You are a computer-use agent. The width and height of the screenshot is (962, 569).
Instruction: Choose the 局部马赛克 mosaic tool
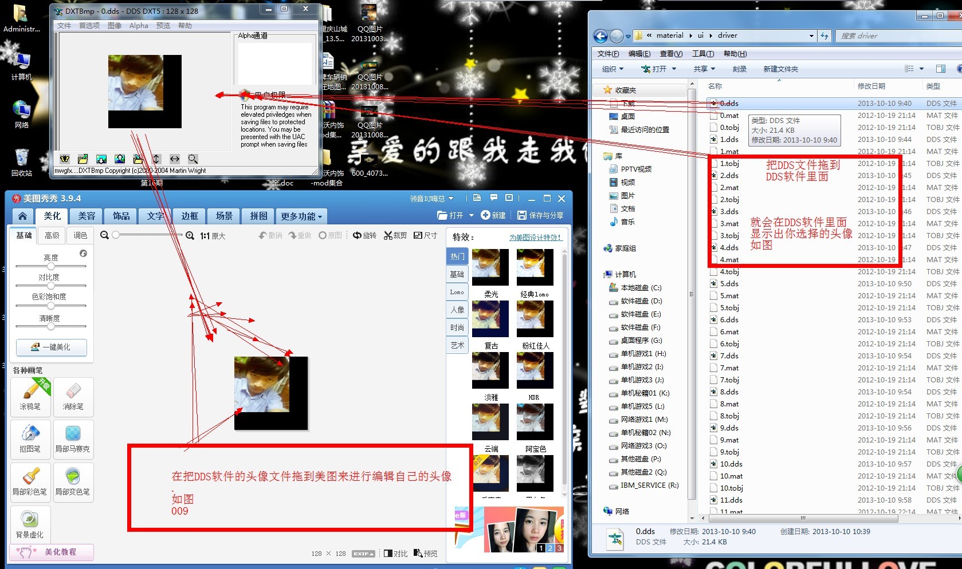(x=73, y=438)
